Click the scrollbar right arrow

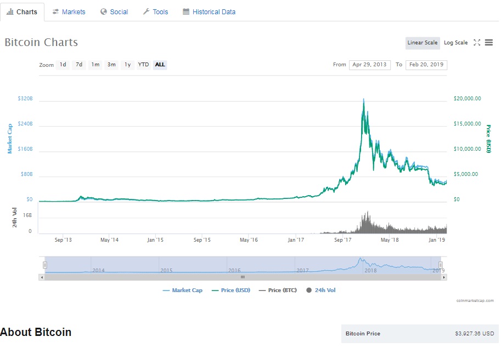coord(444,277)
